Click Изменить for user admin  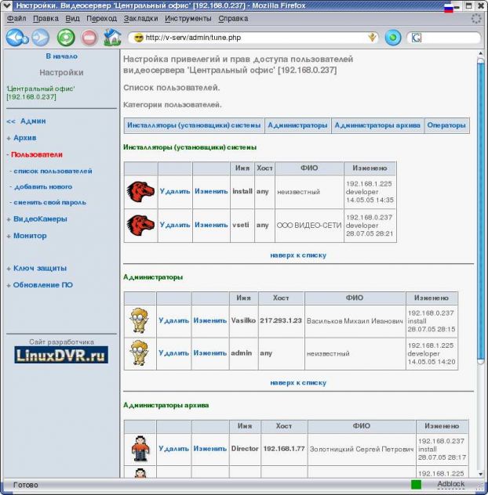point(210,353)
